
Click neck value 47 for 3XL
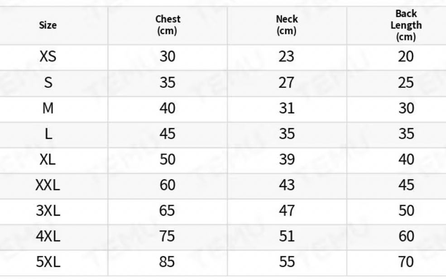[287, 211]
